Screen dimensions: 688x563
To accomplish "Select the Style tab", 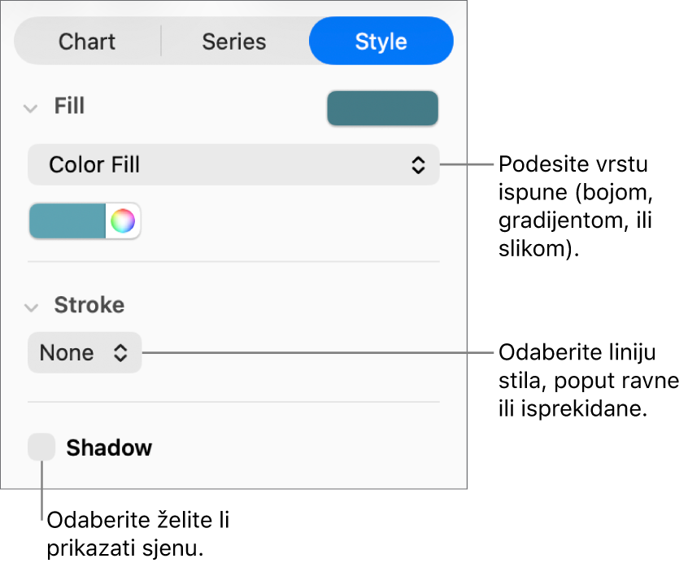I will click(x=381, y=41).
